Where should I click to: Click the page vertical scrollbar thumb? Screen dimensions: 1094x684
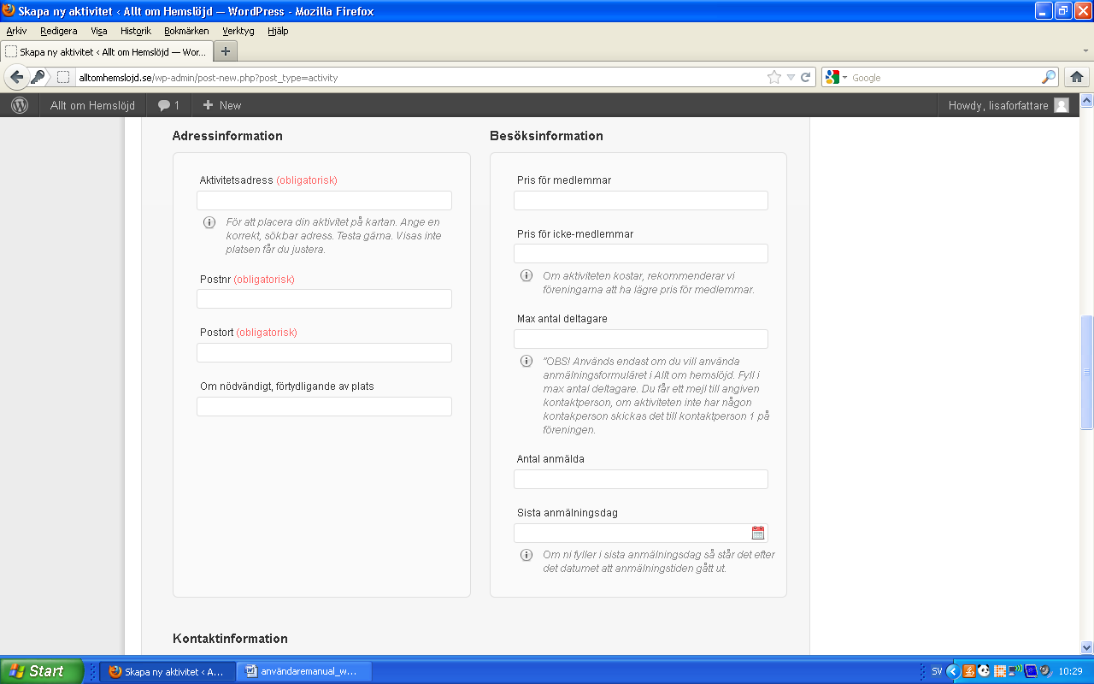click(x=1087, y=372)
